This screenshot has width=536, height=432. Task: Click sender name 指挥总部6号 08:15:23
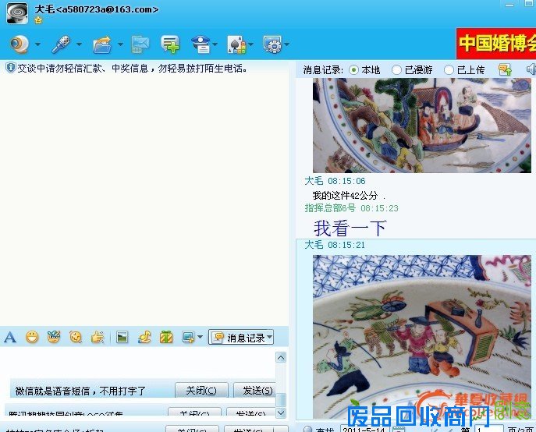coord(351,208)
